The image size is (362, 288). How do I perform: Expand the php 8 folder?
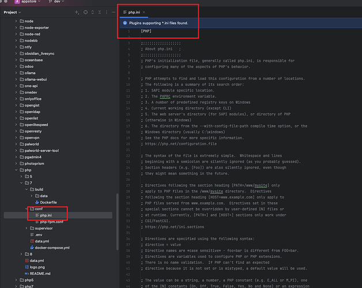coord(21,254)
